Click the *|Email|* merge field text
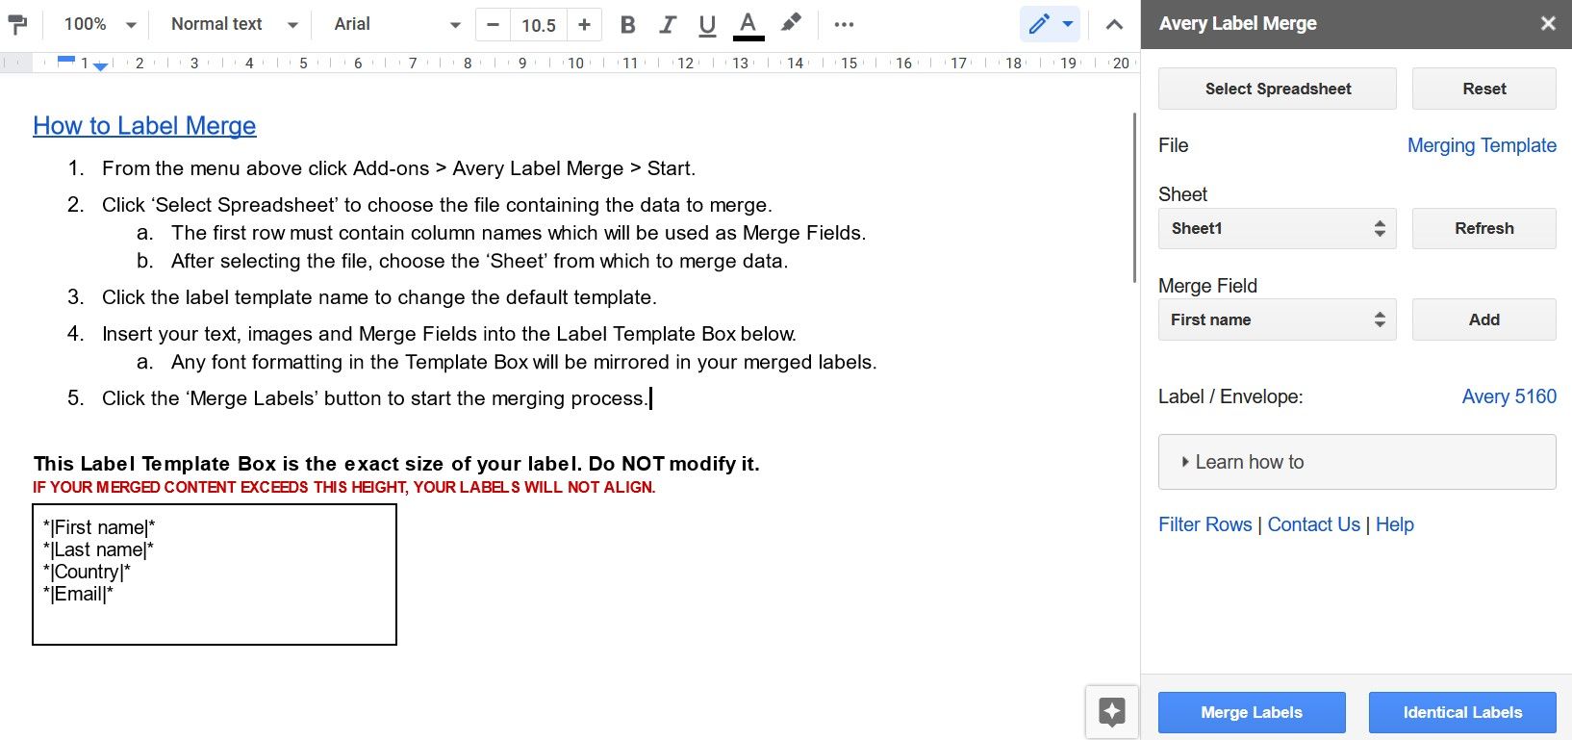1572x740 pixels. click(x=78, y=594)
